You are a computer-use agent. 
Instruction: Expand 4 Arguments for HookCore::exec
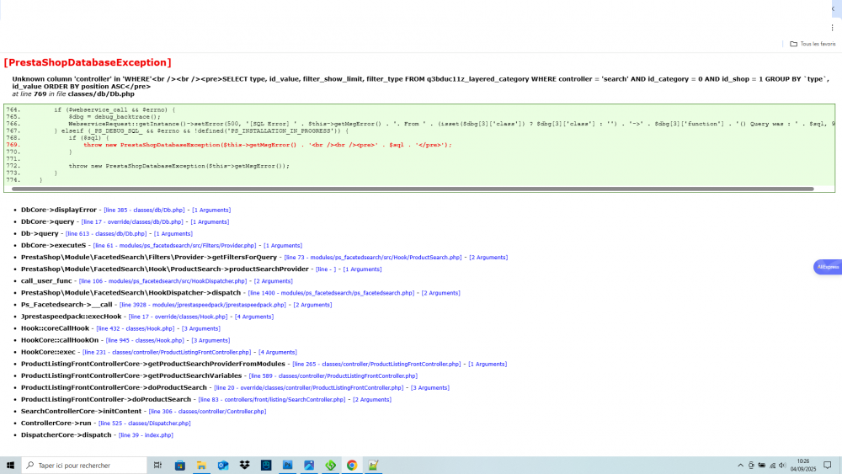click(278, 352)
